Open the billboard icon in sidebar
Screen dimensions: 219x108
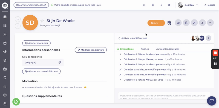tap(5, 60)
